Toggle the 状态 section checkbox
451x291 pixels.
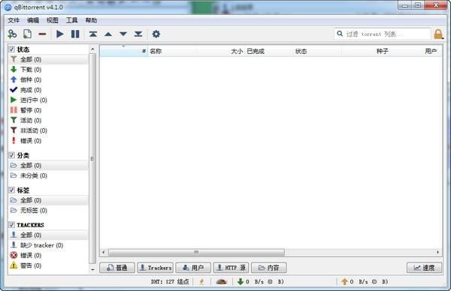pyautogui.click(x=11, y=49)
